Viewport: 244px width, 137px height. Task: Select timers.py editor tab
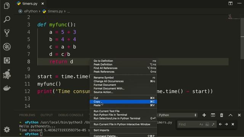coord(30,3)
